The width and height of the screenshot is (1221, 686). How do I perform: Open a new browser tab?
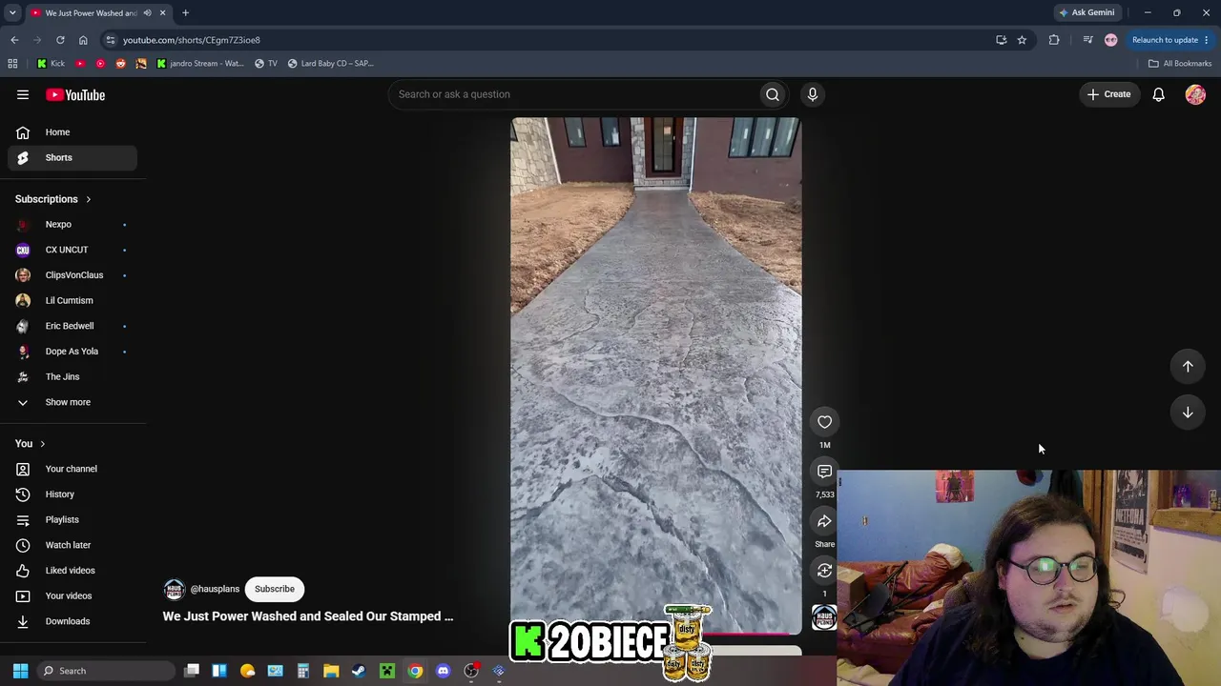click(x=185, y=13)
